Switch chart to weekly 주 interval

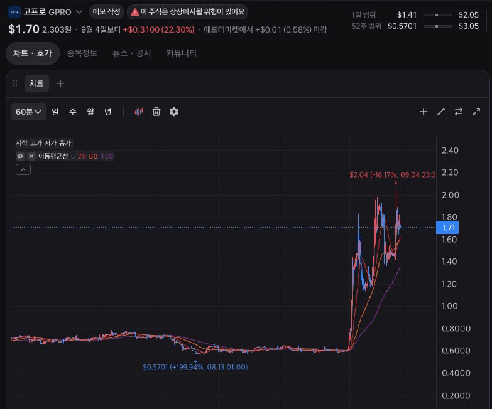pyautogui.click(x=73, y=112)
